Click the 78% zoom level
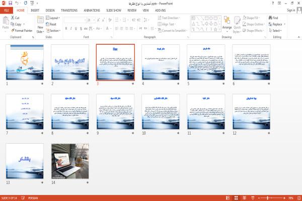The image size is (302, 201). point(291,198)
